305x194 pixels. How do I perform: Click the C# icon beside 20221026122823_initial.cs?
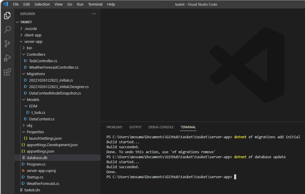pos(26,80)
